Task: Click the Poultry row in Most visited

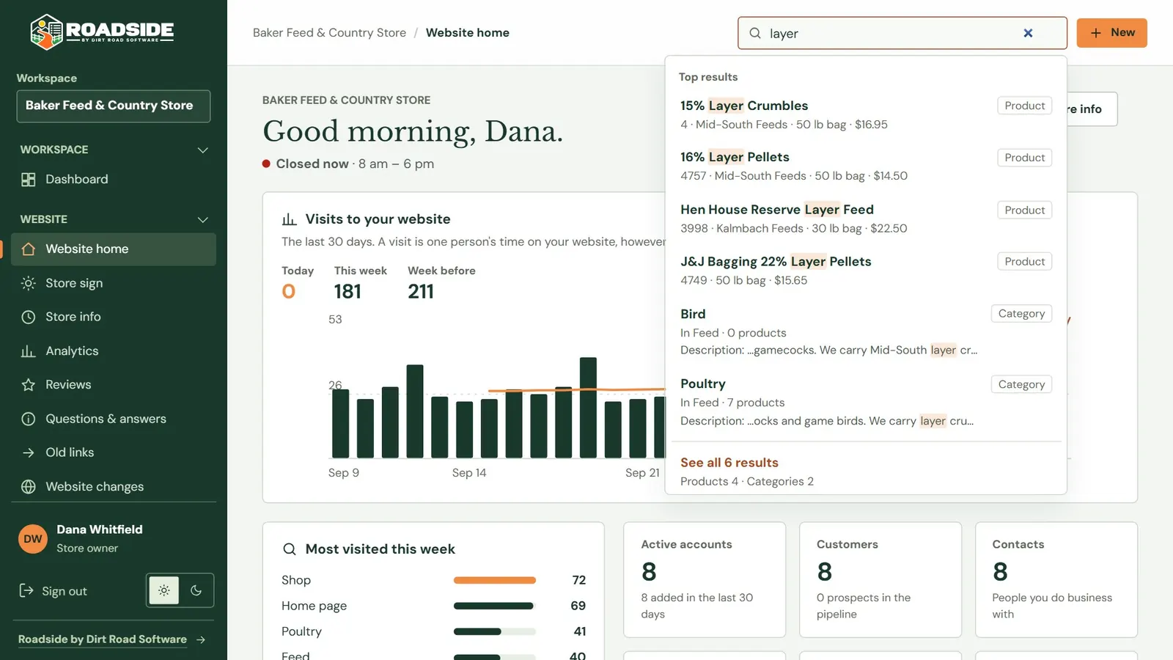Action: click(433, 631)
